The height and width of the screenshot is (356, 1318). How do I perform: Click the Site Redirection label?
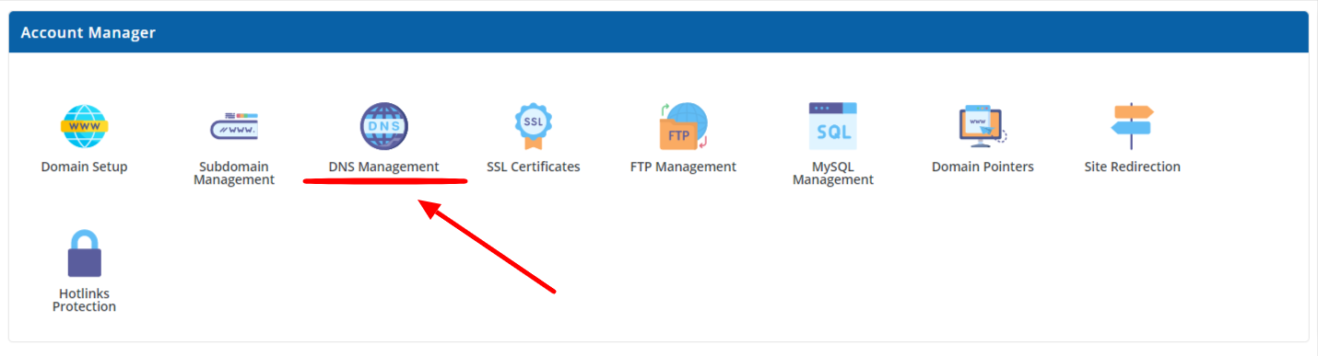[x=1132, y=167]
